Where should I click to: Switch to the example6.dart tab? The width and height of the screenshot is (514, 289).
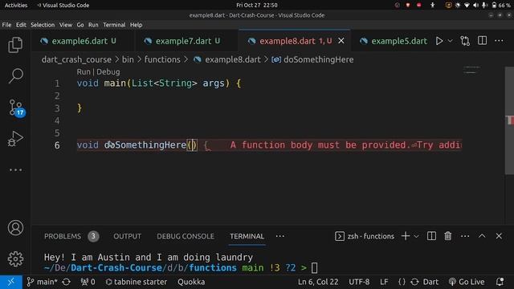point(79,41)
